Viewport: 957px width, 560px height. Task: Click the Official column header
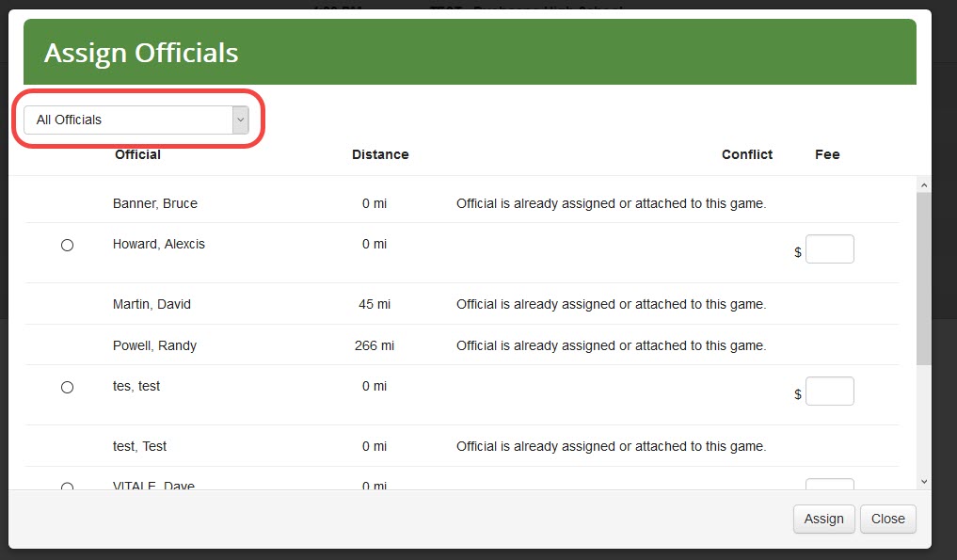point(137,154)
